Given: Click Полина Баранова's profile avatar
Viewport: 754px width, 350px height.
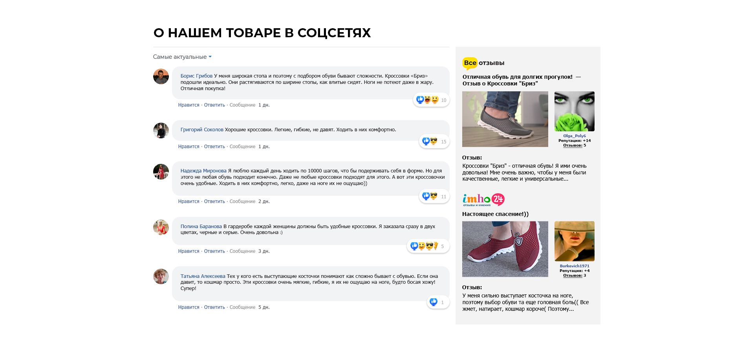Looking at the screenshot, I should 161,227.
